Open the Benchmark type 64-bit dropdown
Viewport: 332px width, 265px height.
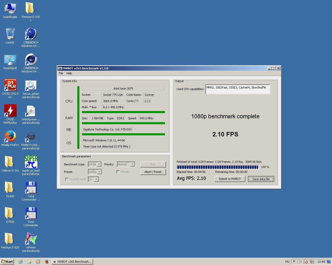pos(95,164)
